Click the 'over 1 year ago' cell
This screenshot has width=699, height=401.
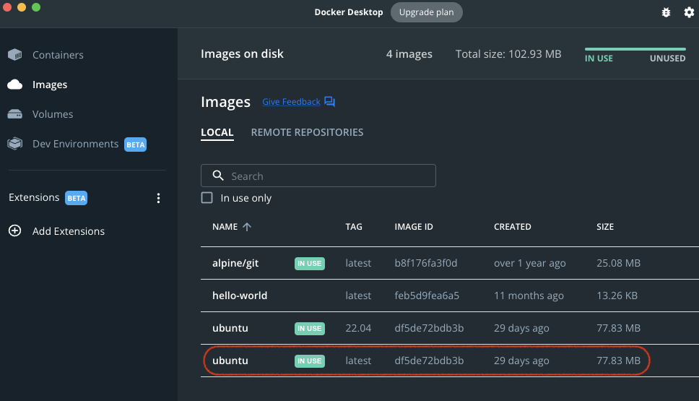tap(529, 263)
